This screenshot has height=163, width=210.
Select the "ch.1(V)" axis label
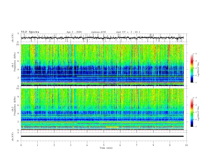(x=13, y=38)
